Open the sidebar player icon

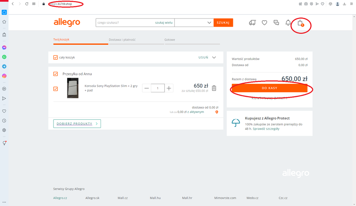pos(4,89)
